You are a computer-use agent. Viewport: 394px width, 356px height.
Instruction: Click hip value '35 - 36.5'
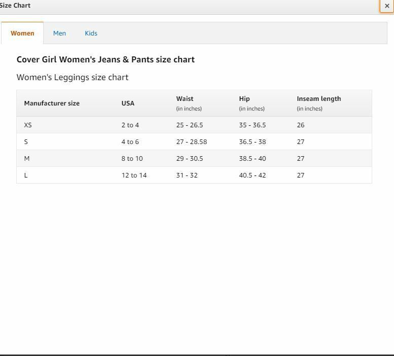point(253,125)
